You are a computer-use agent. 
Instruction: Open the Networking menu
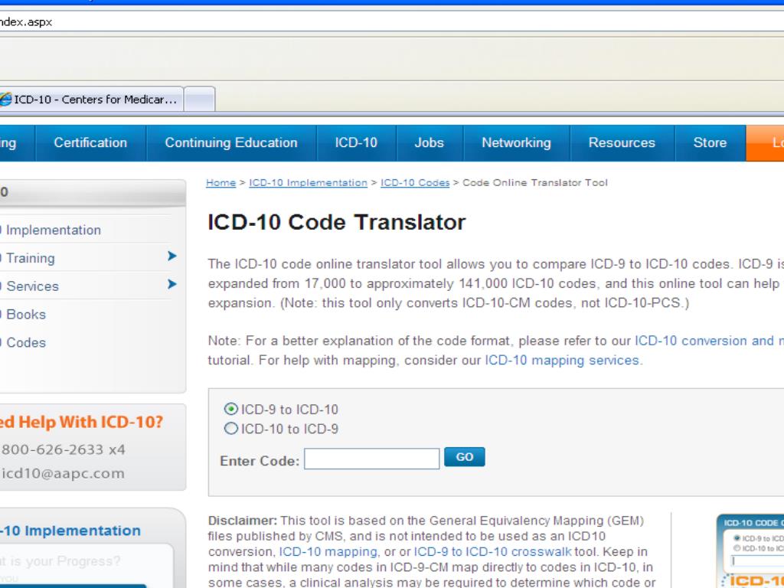(516, 142)
